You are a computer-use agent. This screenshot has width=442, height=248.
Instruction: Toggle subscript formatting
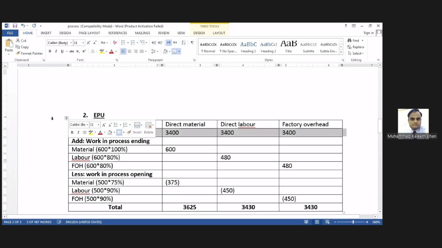[77, 51]
